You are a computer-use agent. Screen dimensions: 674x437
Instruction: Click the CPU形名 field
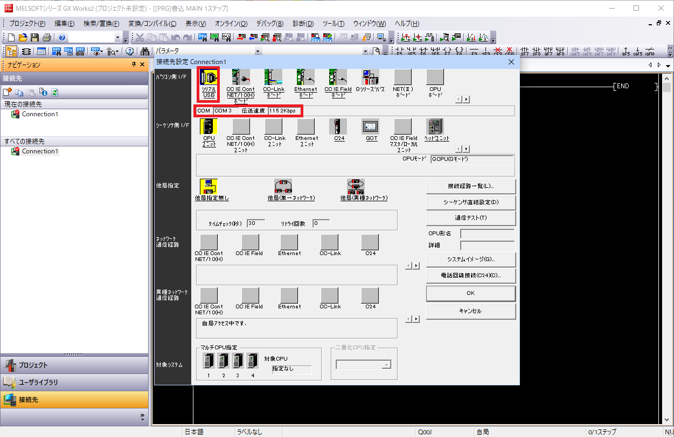point(487,234)
